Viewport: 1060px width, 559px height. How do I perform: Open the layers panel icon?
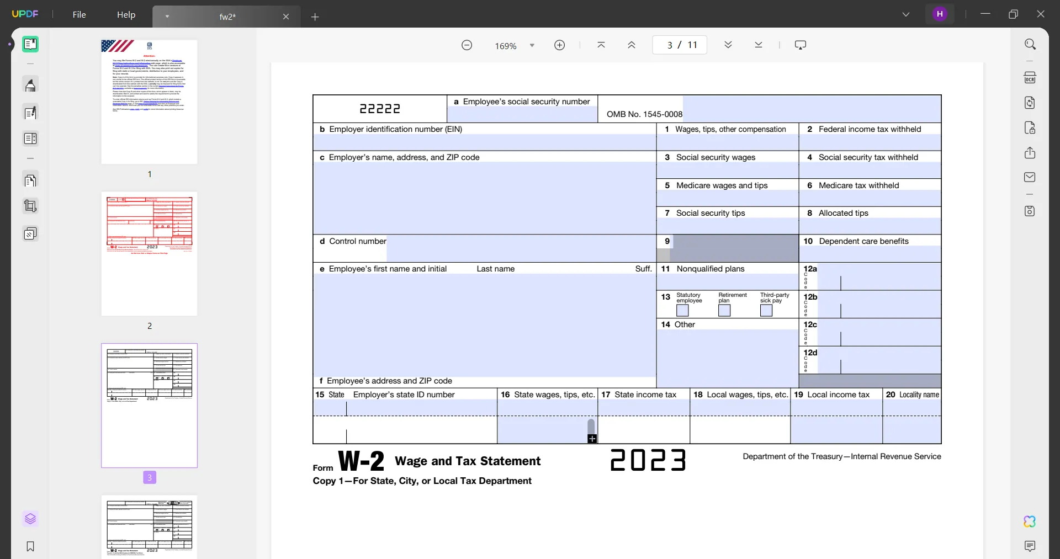point(30,519)
